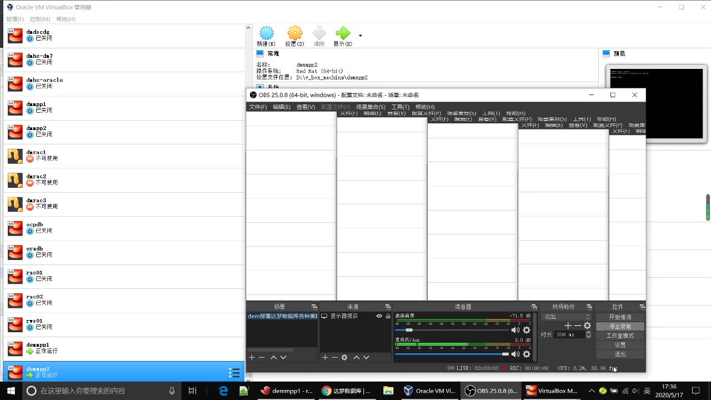This screenshot has height=400, width=711.
Task: Open VirtualBox 设置 gear toolbar icon
Action: click(295, 33)
